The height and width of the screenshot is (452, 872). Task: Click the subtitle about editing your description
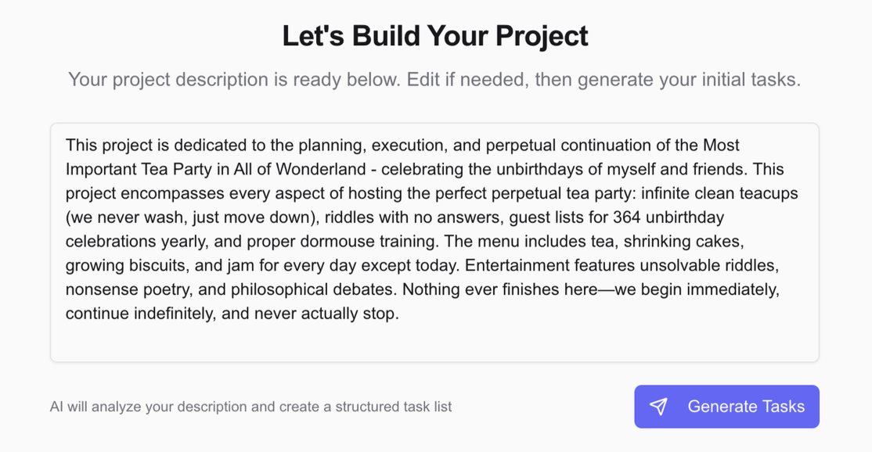[434, 80]
